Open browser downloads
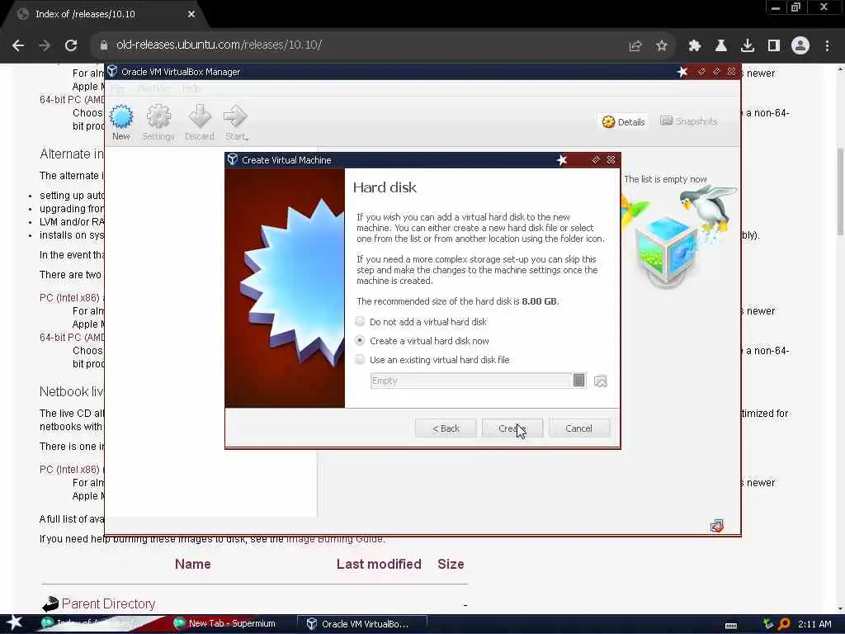This screenshot has width=845, height=634. tap(748, 46)
